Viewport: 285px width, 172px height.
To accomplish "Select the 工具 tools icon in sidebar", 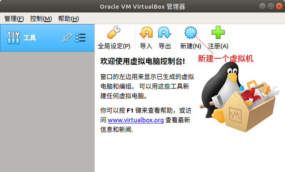I will (x=13, y=38).
